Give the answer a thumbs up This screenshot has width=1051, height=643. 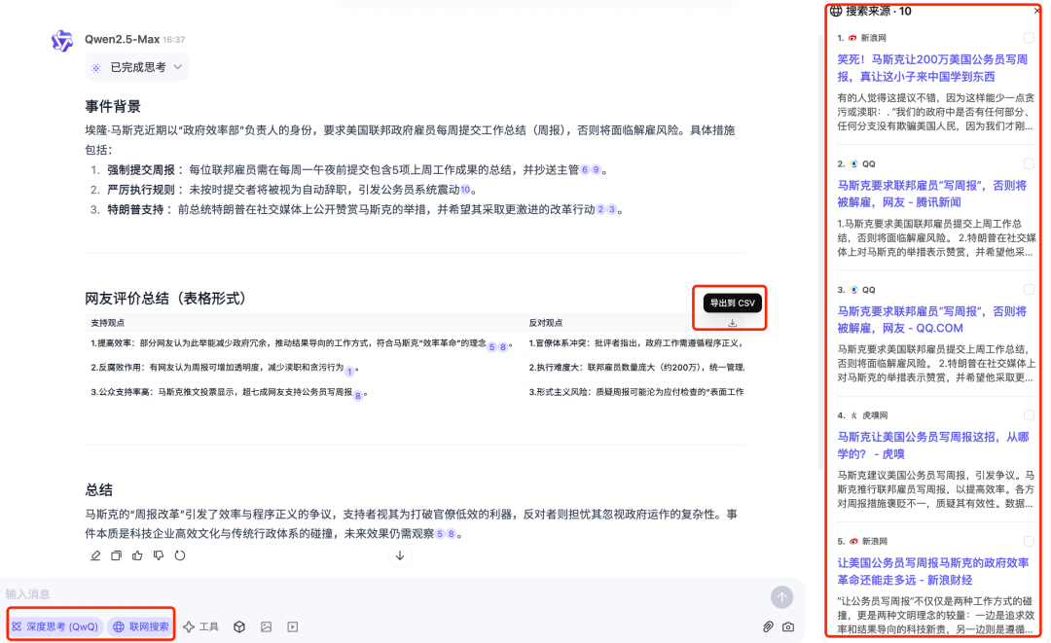(x=137, y=555)
